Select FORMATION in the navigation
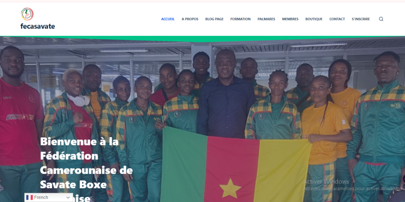405x202 pixels. [x=241, y=19]
